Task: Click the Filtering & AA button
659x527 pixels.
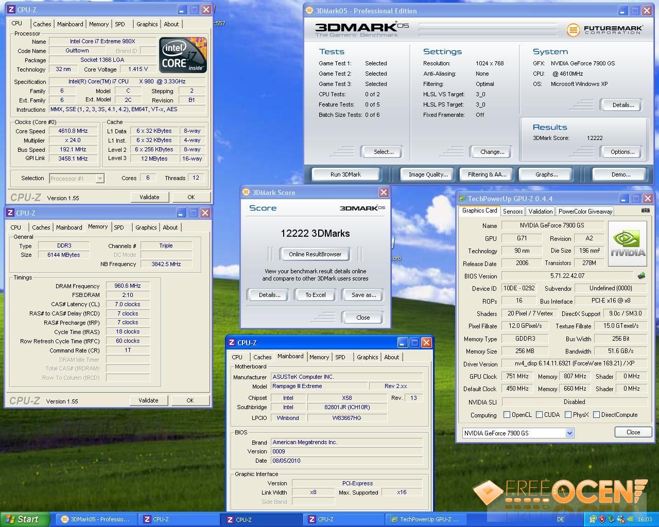Action: (487, 174)
